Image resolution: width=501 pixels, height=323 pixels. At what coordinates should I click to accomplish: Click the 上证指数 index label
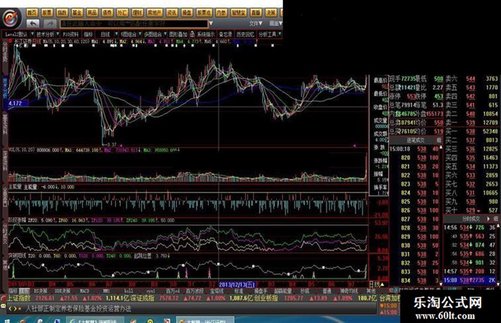tap(19, 298)
